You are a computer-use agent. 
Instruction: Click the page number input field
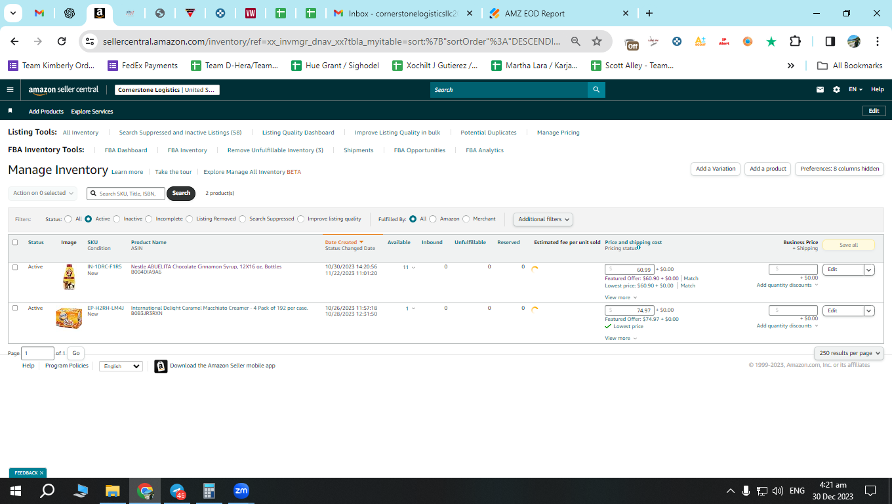pyautogui.click(x=37, y=353)
